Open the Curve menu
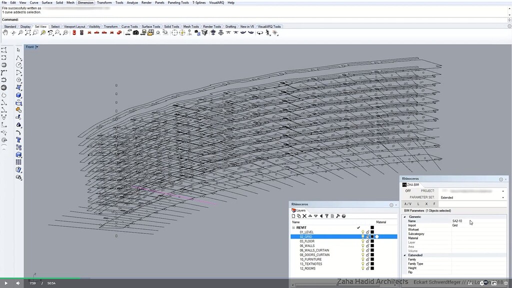Viewport: 512px width, 288px height. 33,2
